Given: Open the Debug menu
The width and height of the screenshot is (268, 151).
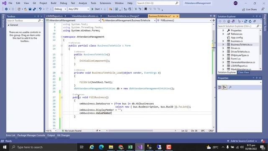Looking at the screenshot, I should tap(63, 3).
